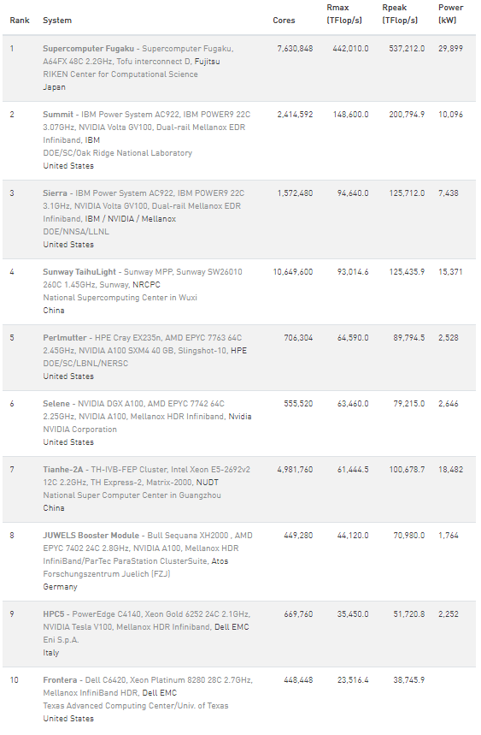Click the Cores column header

[284, 21]
